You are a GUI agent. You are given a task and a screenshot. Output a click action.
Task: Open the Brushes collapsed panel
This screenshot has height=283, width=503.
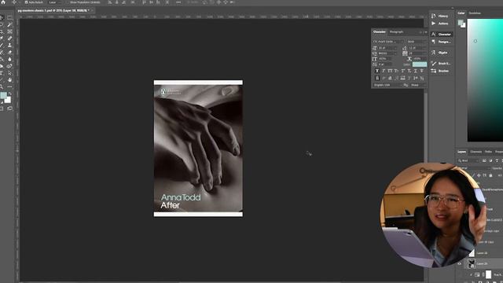441,71
